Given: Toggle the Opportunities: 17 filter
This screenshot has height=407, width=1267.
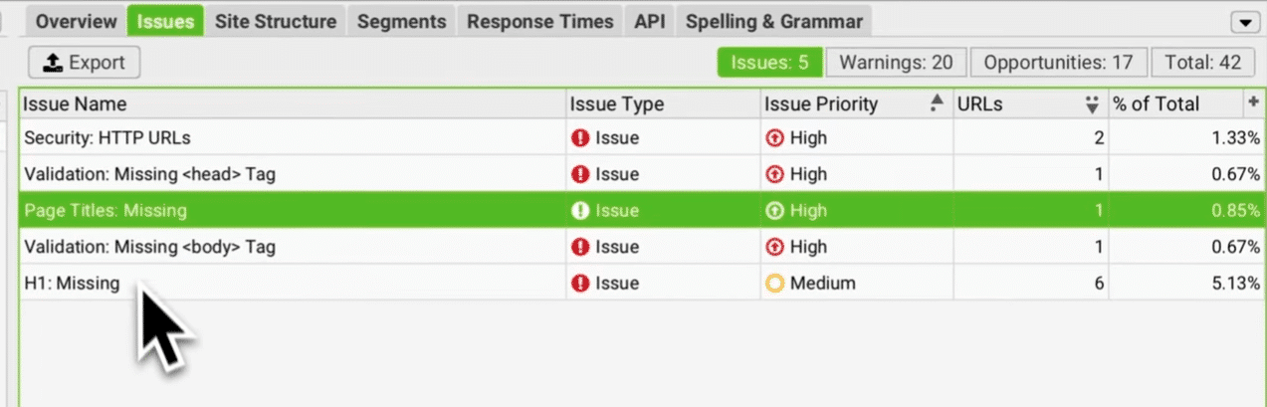Looking at the screenshot, I should click(1058, 63).
